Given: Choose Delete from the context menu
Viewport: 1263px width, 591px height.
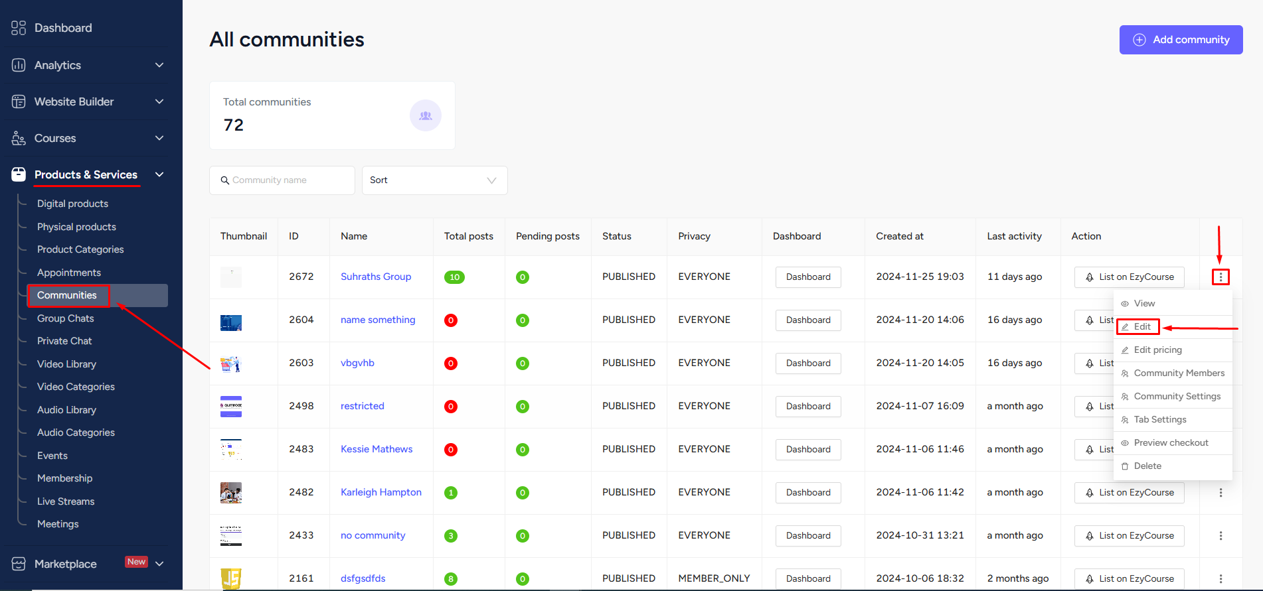Looking at the screenshot, I should click(x=1173, y=466).
